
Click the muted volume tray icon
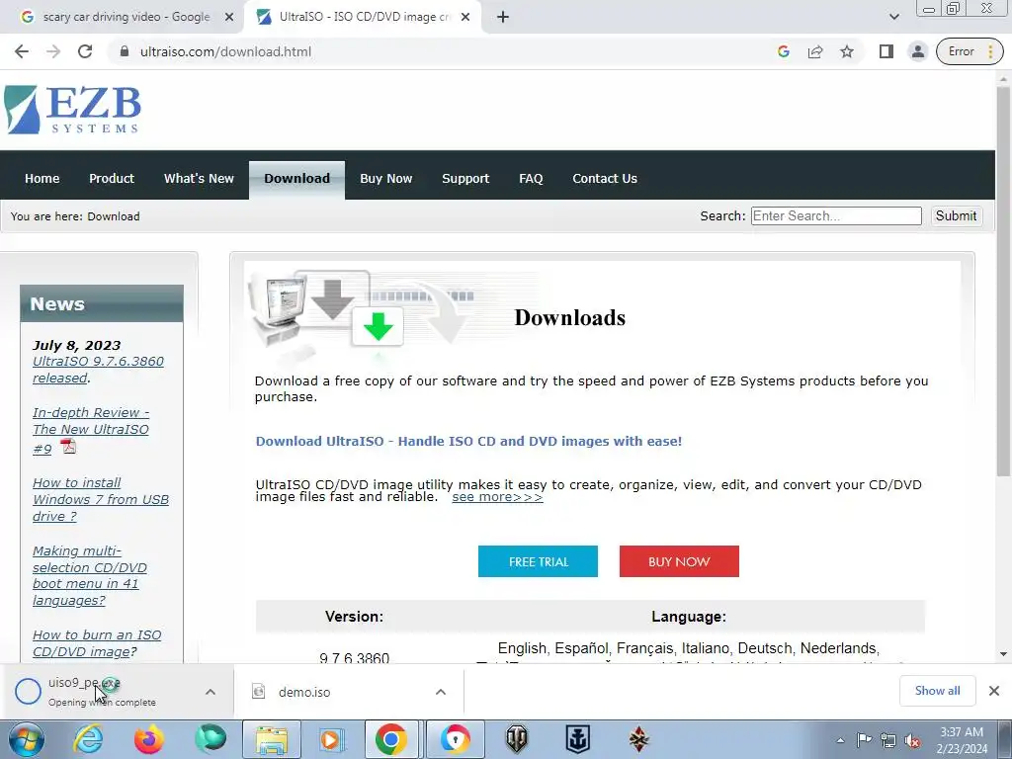coord(912,740)
